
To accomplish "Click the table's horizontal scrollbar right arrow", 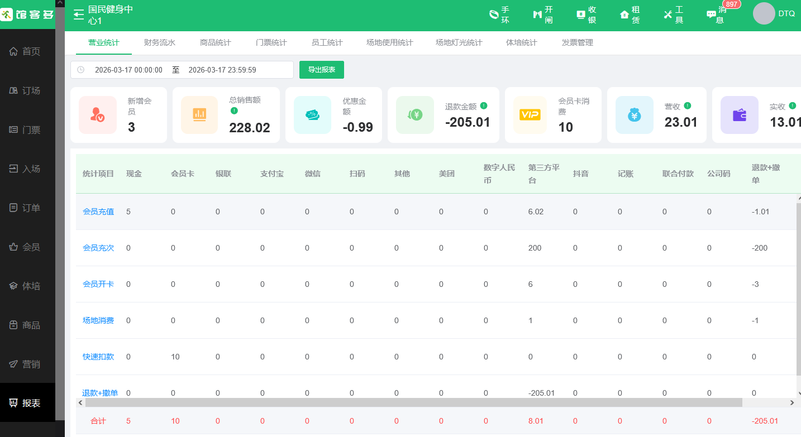I will (x=792, y=402).
